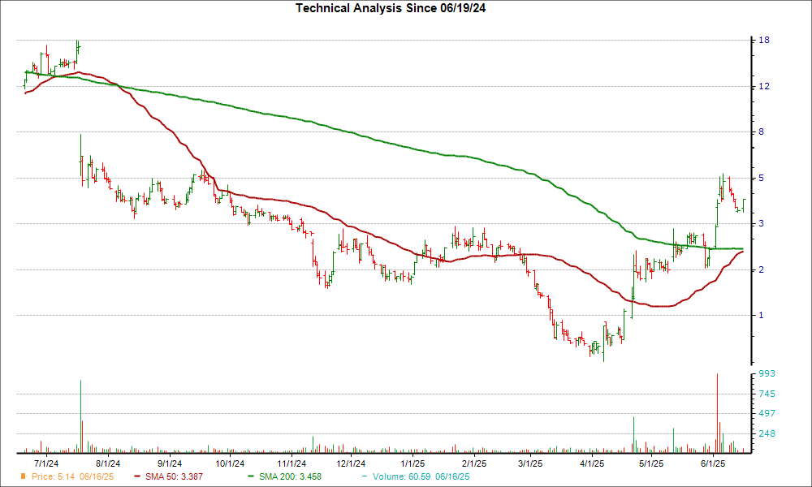Screen dimensions: 812x487
Task: Click the 11/1/24 date label
Action: click(x=291, y=463)
